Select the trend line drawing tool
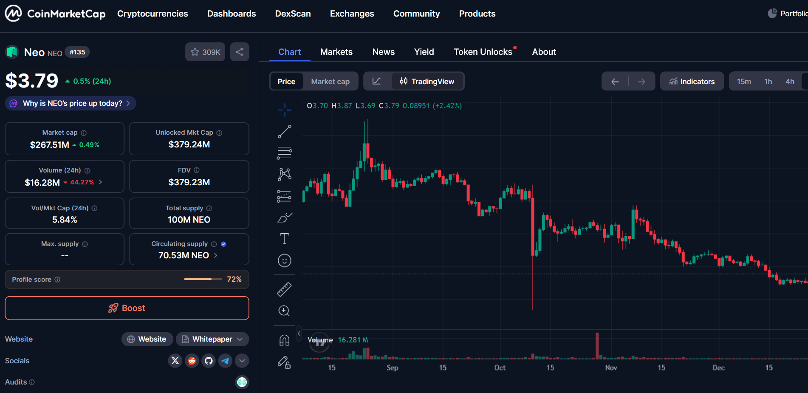Screen dimensions: 808x393 pyautogui.click(x=284, y=131)
